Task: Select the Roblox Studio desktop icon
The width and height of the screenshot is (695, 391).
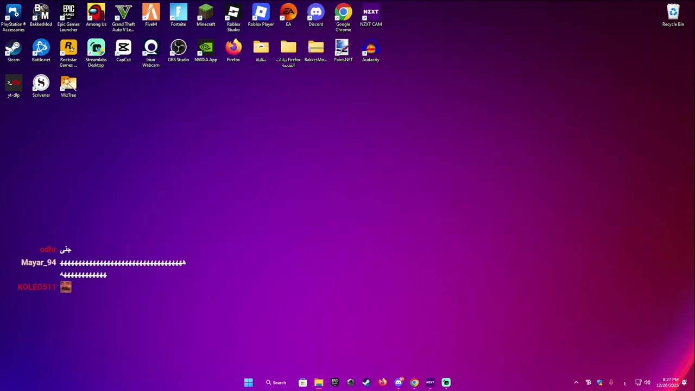Action: pos(233,17)
